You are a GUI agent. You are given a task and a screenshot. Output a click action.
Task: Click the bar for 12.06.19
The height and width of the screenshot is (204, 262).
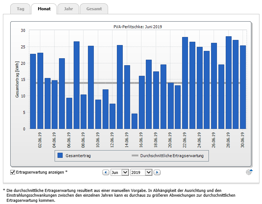[x=112, y=116]
